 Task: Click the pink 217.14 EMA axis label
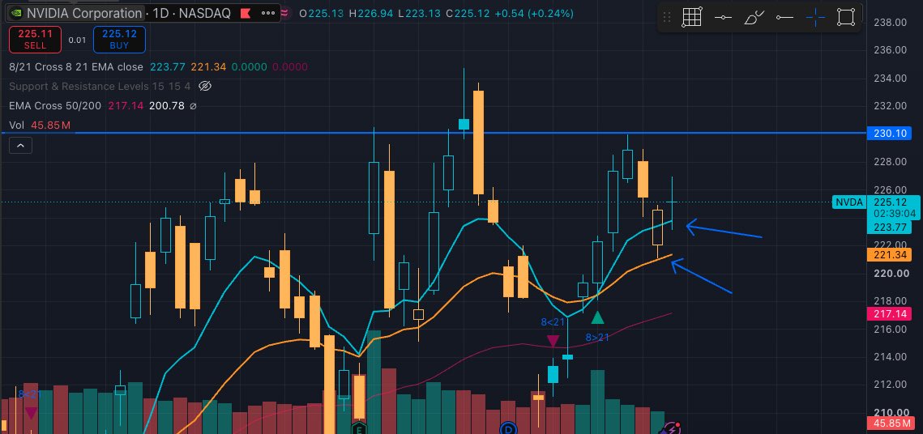coord(889,315)
